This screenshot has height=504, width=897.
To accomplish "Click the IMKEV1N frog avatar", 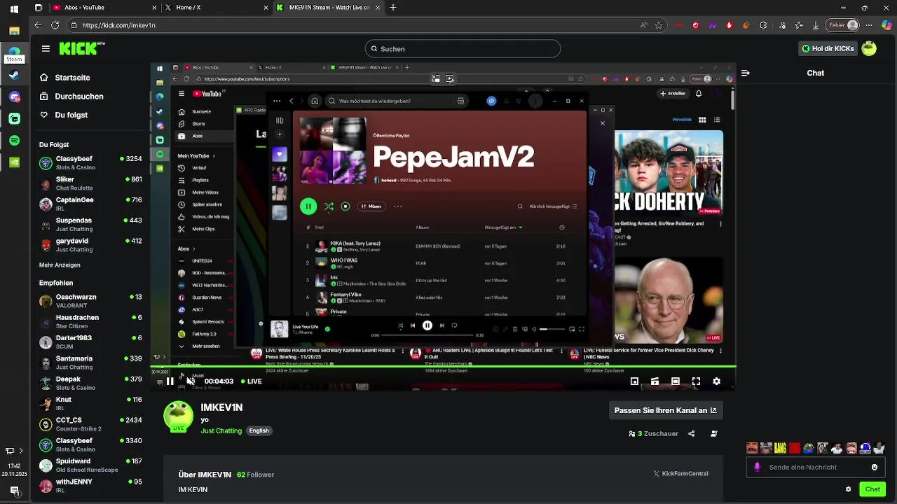I will click(x=178, y=416).
